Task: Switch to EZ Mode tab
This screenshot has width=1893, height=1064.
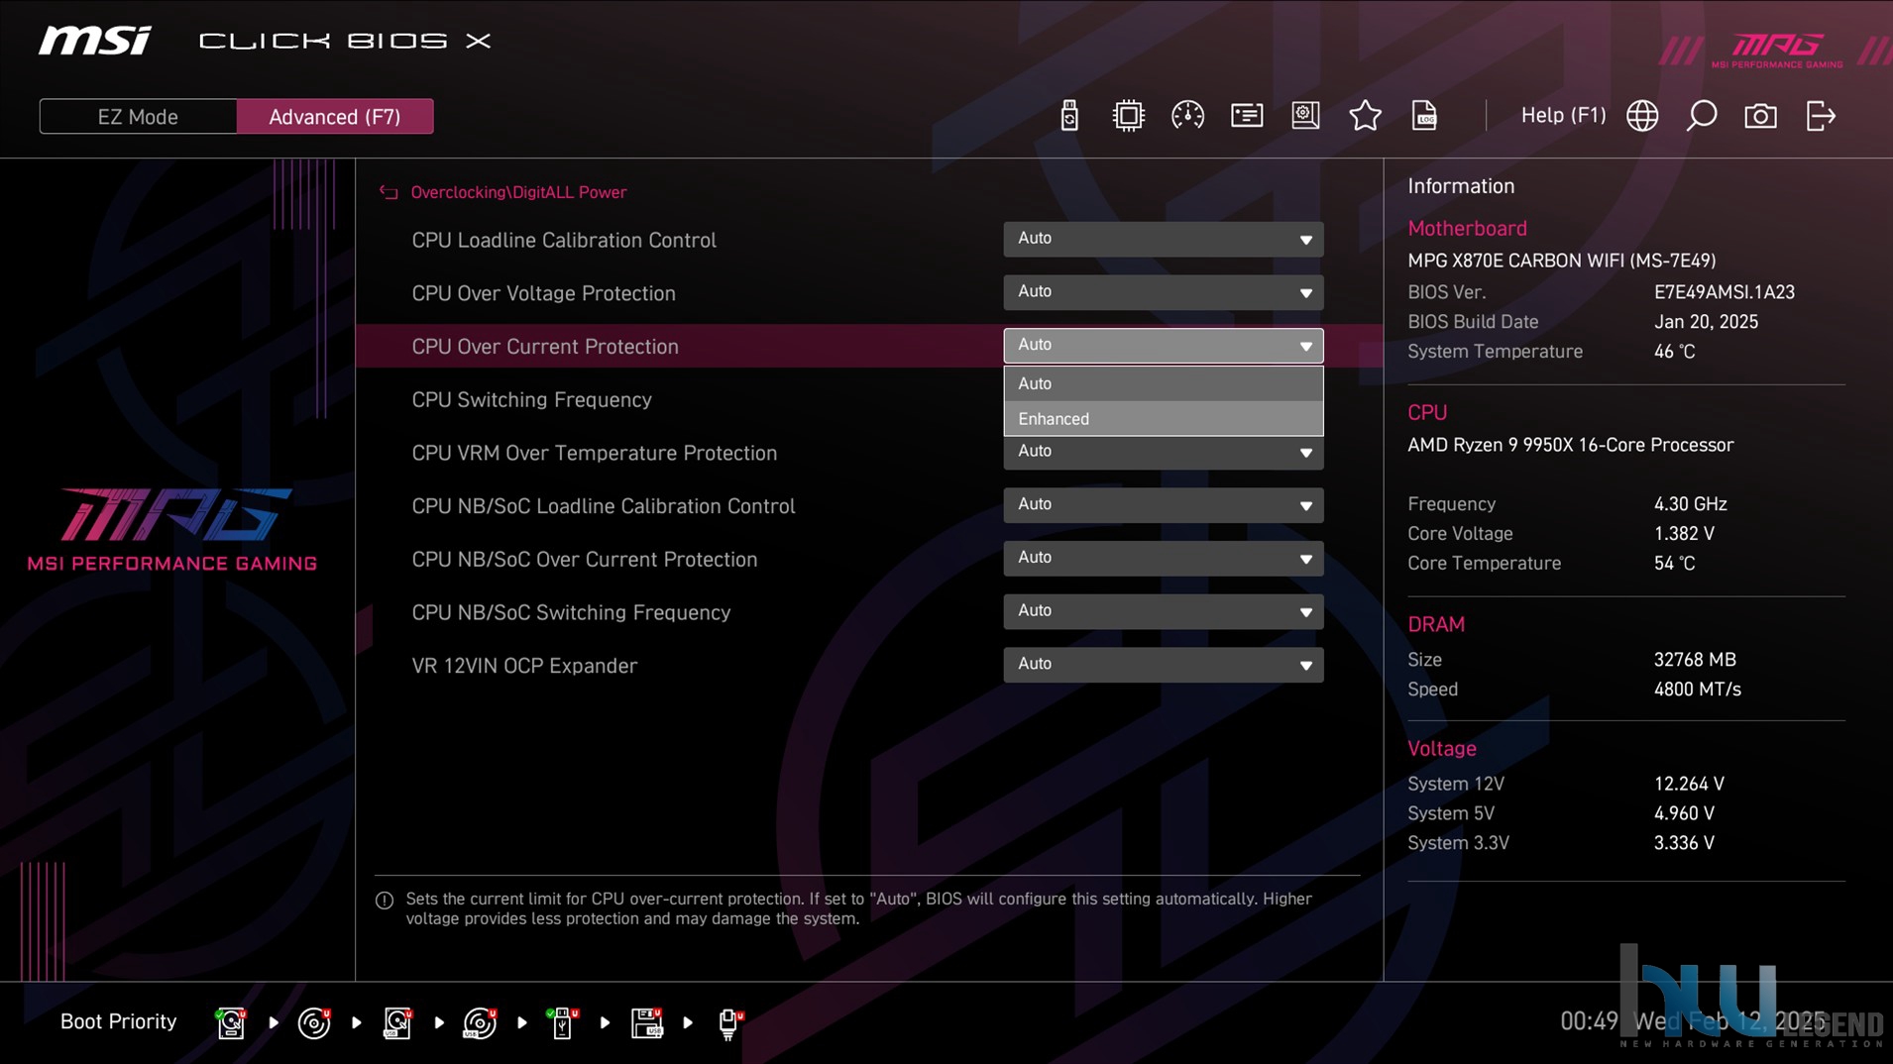Action: (138, 117)
